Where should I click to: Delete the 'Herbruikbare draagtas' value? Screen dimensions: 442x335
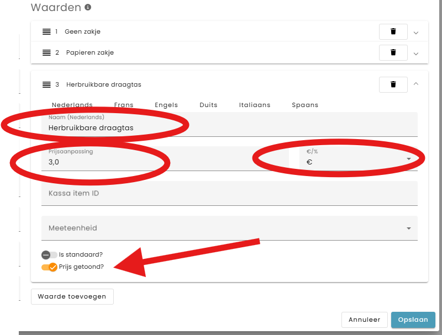pos(393,84)
